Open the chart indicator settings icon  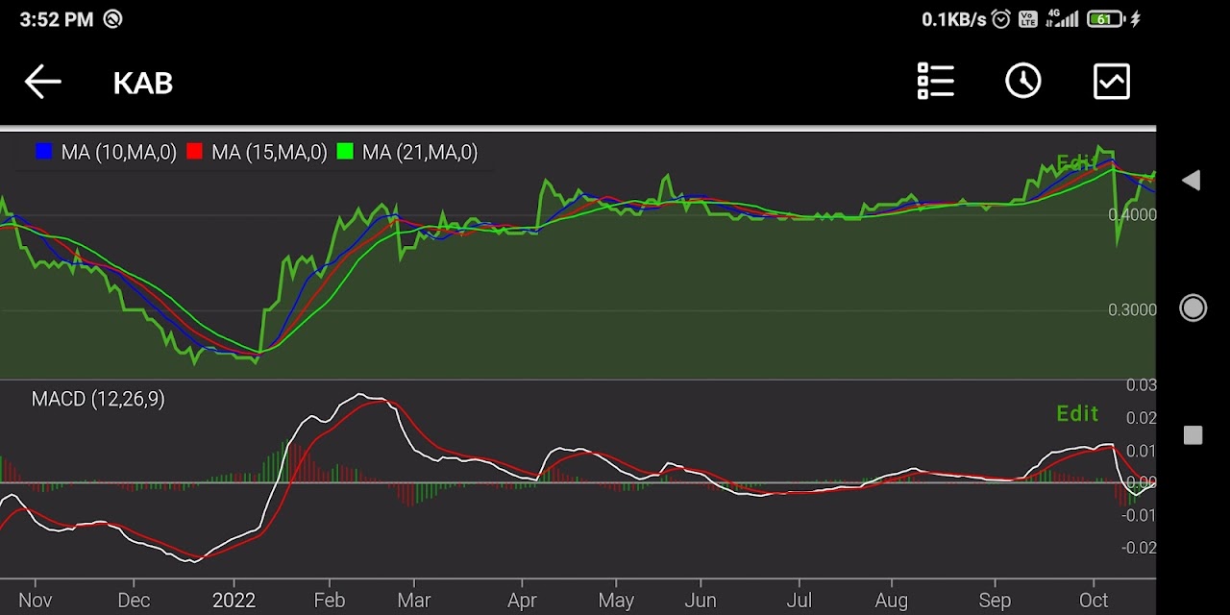coord(1112,82)
